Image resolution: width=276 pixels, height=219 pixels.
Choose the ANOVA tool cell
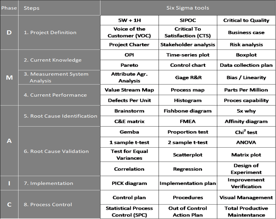click(246, 142)
